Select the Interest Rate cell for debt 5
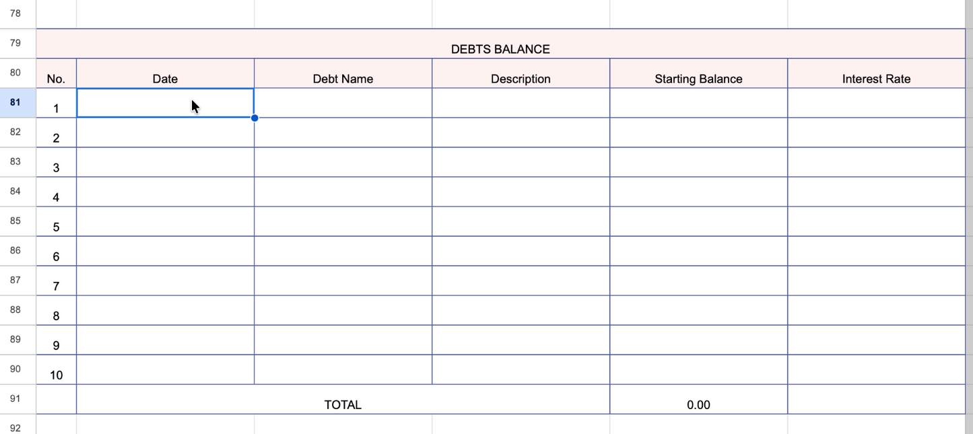 coord(876,221)
